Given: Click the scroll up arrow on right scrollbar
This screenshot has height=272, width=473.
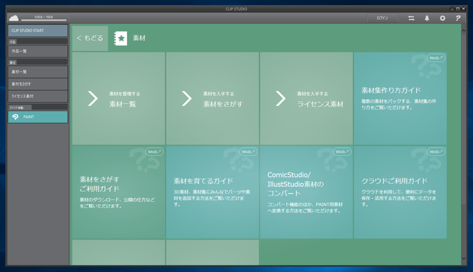Looking at the screenshot, I should pyautogui.click(x=464, y=30).
